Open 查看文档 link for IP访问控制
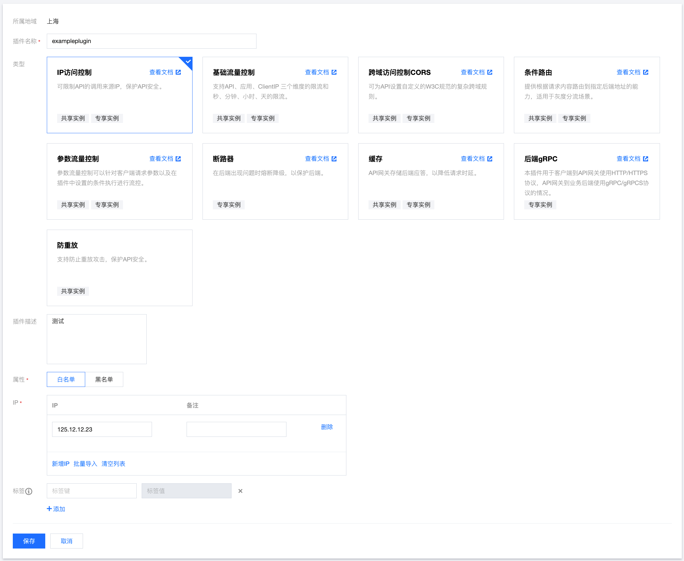The height and width of the screenshot is (561, 684). tap(161, 72)
